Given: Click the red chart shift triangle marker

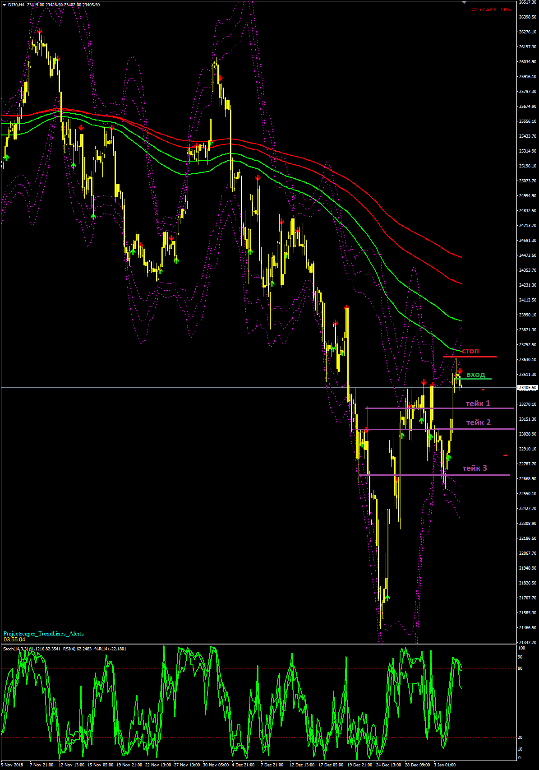Looking at the screenshot, I should coord(465,2).
